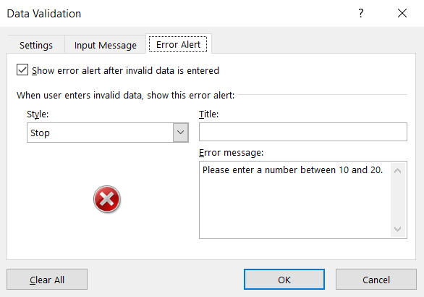Switch to the Settings tab
The height and width of the screenshot is (297, 424).
click(36, 45)
